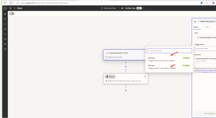Rename the Untitled Zap title

click(x=130, y=8)
